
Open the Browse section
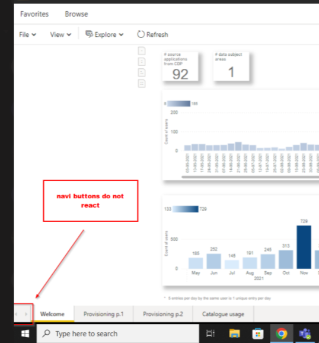click(76, 14)
